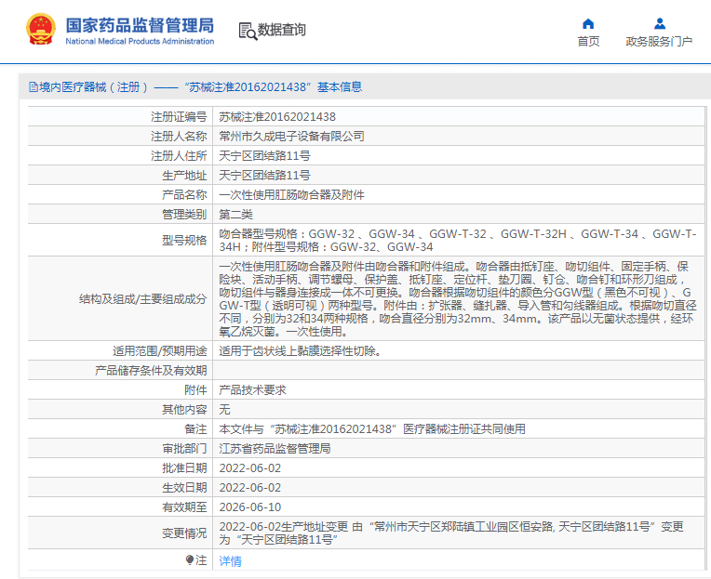Viewport: 711px width, 579px height.
Task: Click 国家药品监督管理局 site title
Action: coord(140,25)
